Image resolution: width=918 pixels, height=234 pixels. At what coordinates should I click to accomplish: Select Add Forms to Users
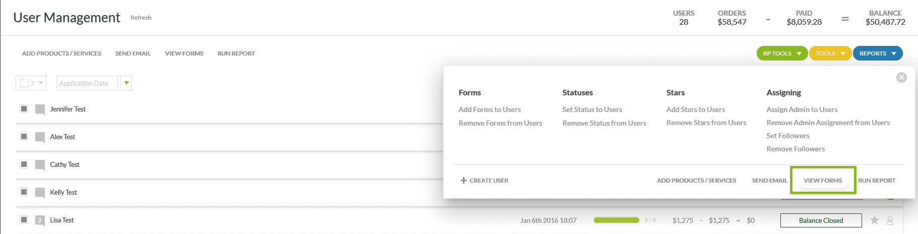[489, 109]
